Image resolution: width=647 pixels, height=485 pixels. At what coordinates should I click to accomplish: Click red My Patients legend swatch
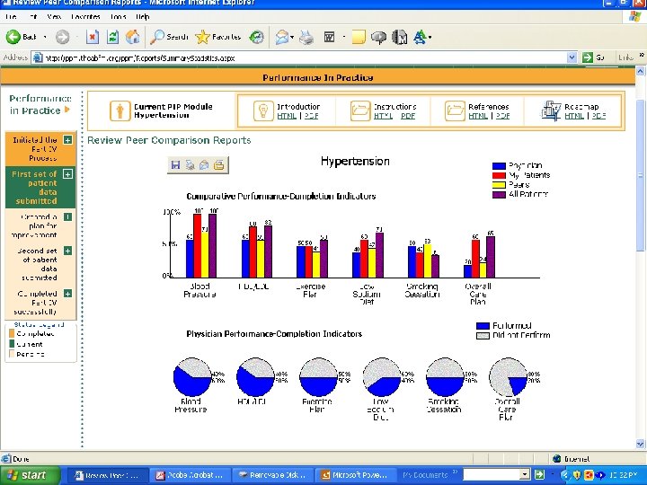(499, 176)
